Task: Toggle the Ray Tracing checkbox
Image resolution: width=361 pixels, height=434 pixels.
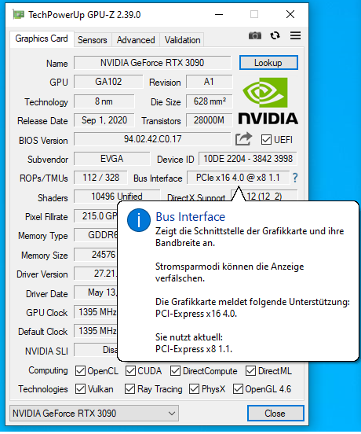Action: point(129,389)
